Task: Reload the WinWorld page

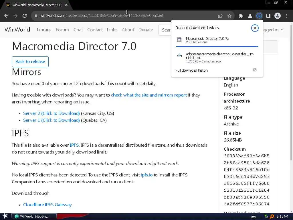Action: pyautogui.click(x=25, y=16)
